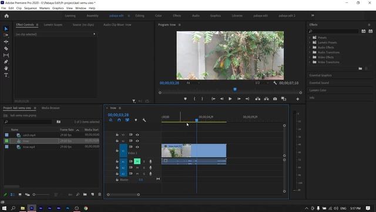
Task: Switch Project panel to icon view
Action: point(20,194)
